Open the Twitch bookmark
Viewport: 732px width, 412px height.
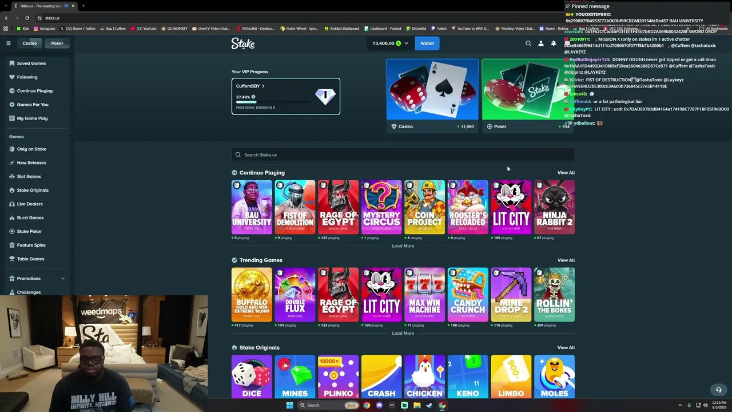(439, 29)
